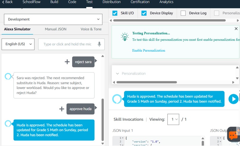Collapse line 1 fold arrow in JSON Input
The height and width of the screenshot is (146, 240).
[x=123, y=138]
